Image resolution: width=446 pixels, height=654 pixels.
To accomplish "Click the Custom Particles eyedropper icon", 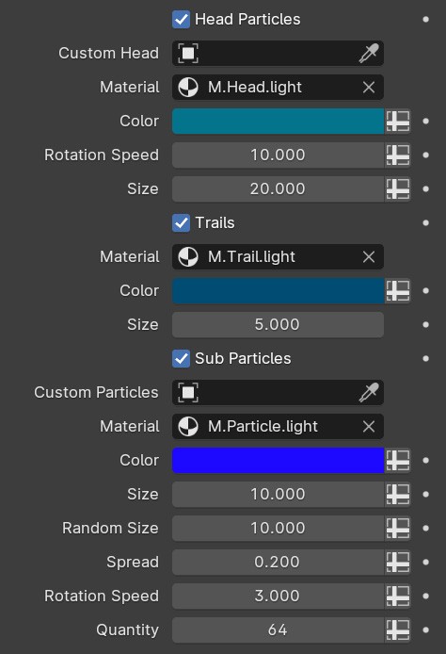I will (x=369, y=392).
